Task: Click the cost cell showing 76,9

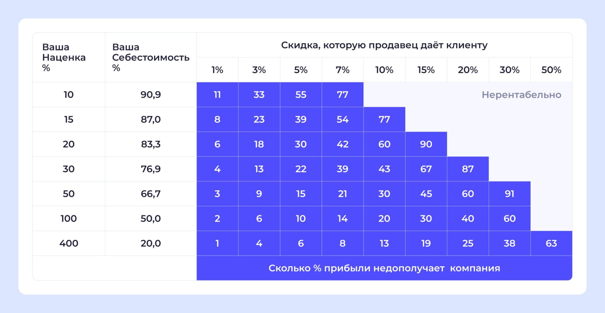Action: pyautogui.click(x=151, y=169)
